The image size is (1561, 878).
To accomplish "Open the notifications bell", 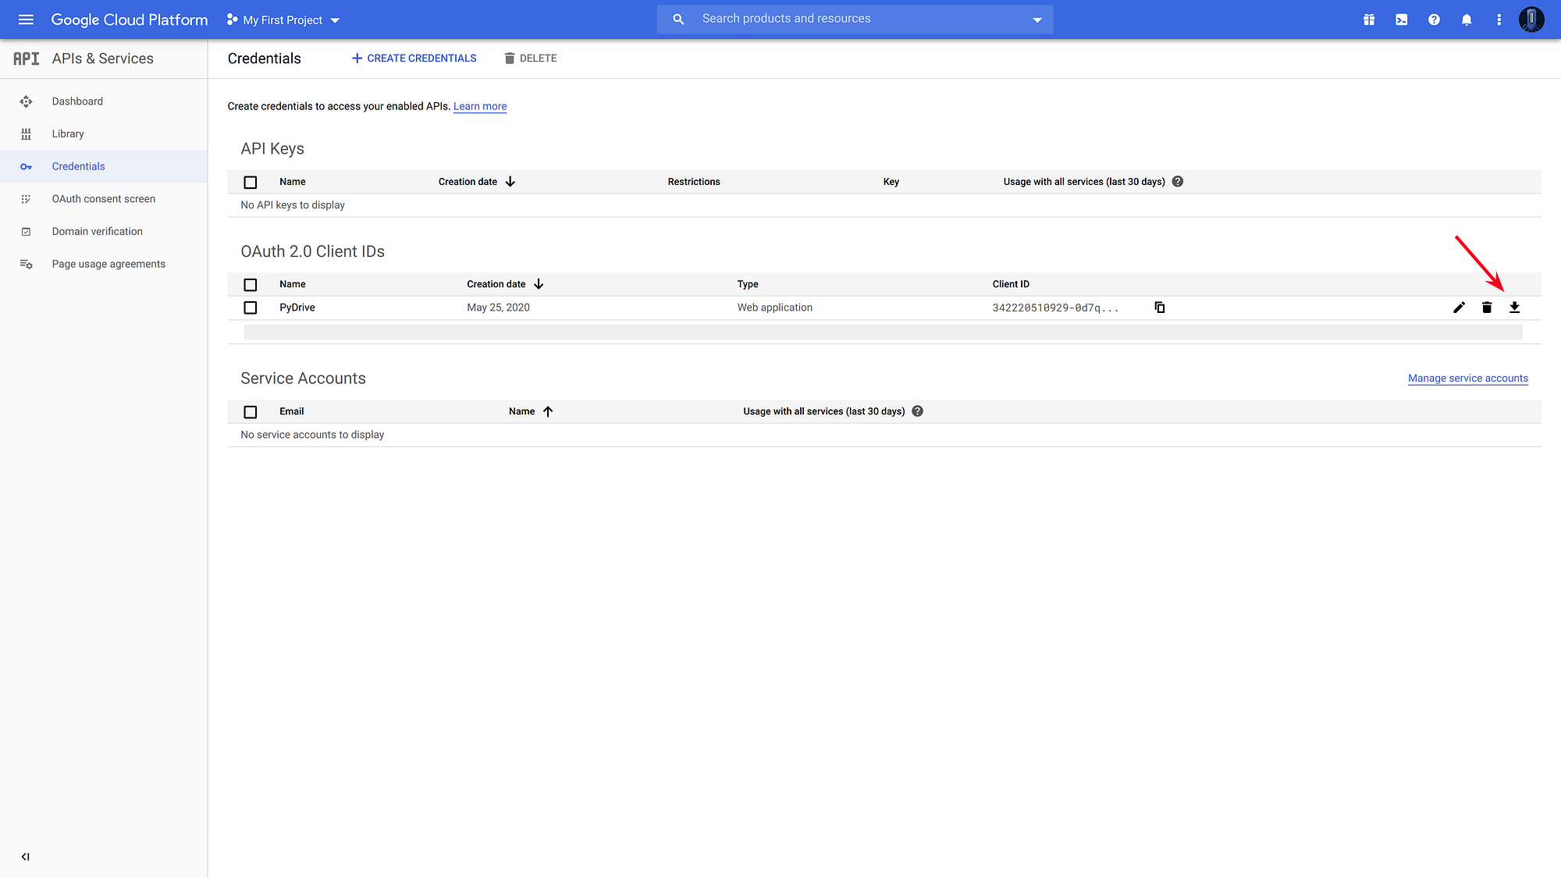I will tap(1467, 20).
